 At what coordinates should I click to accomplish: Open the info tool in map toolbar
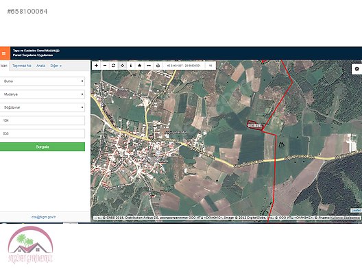coord(131,66)
